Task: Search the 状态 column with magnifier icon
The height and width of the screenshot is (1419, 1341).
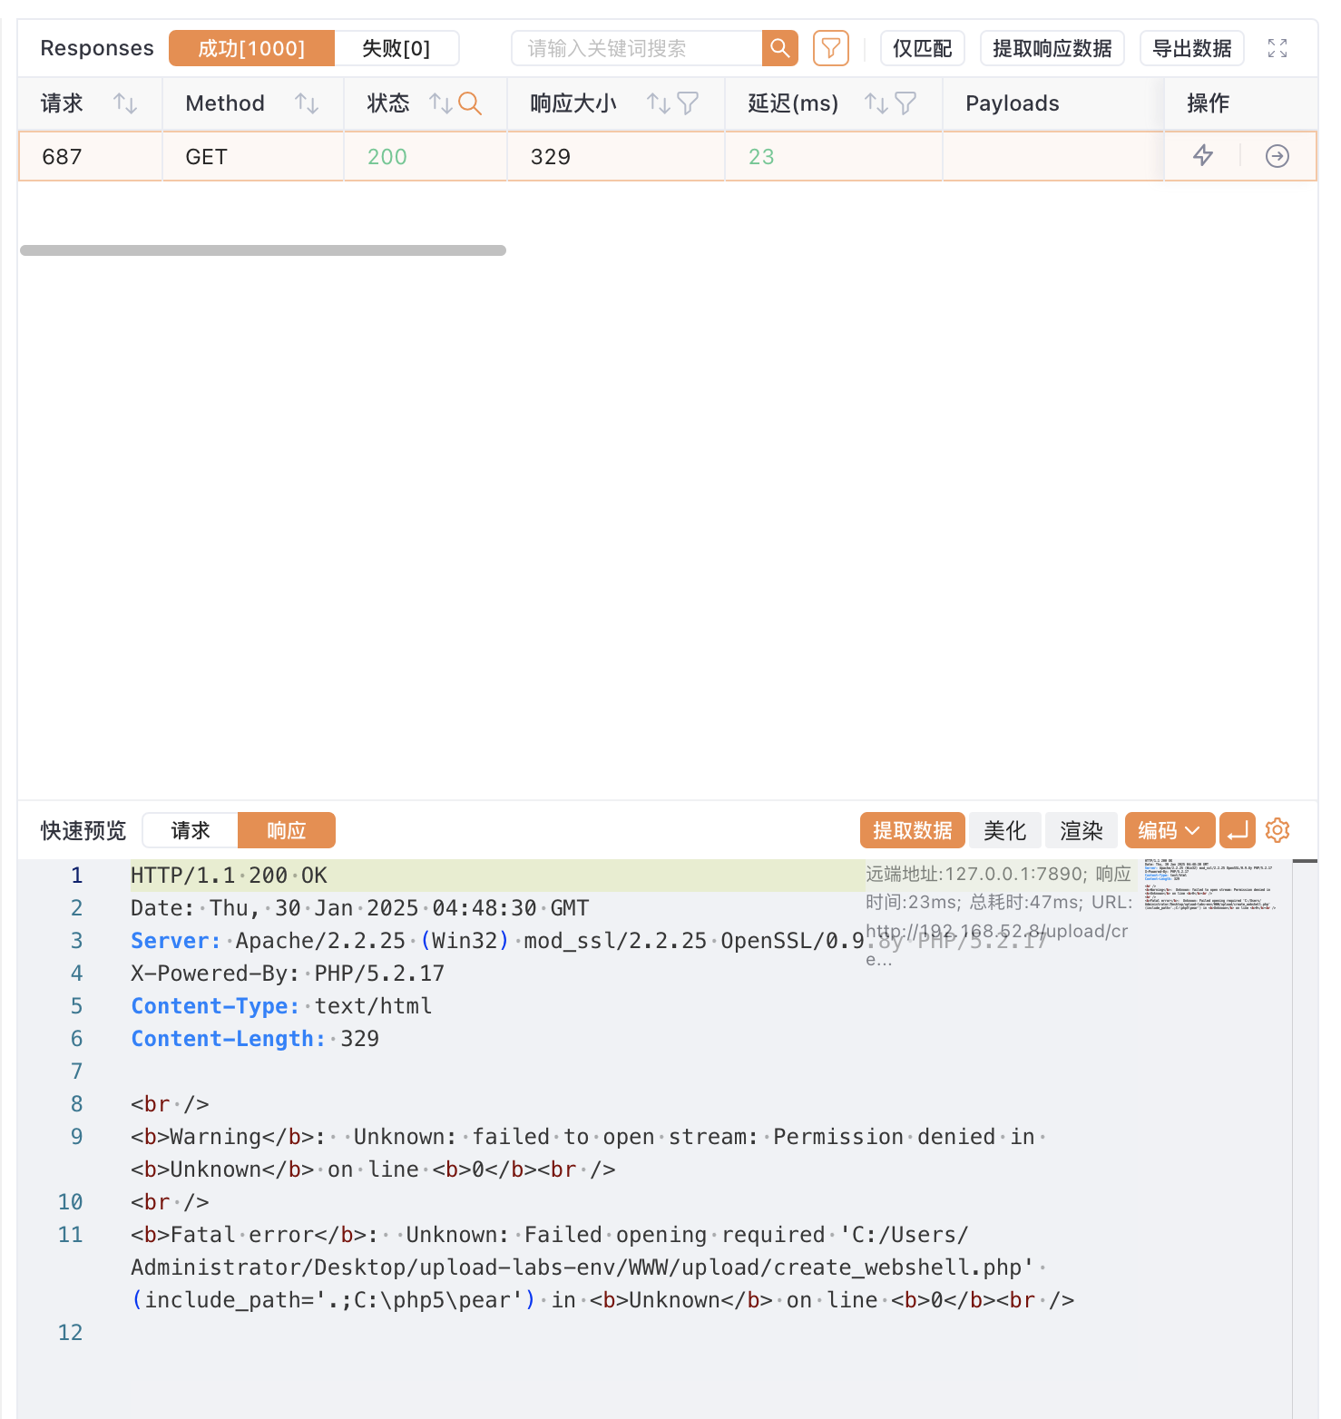Action: [x=470, y=103]
